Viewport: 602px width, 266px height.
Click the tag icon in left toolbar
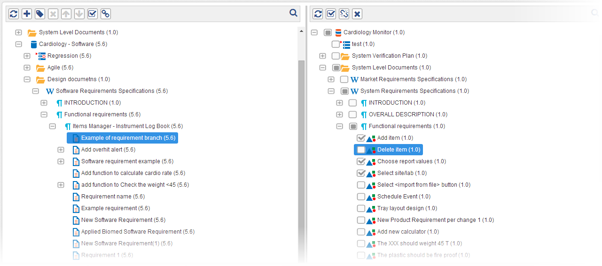[40, 14]
